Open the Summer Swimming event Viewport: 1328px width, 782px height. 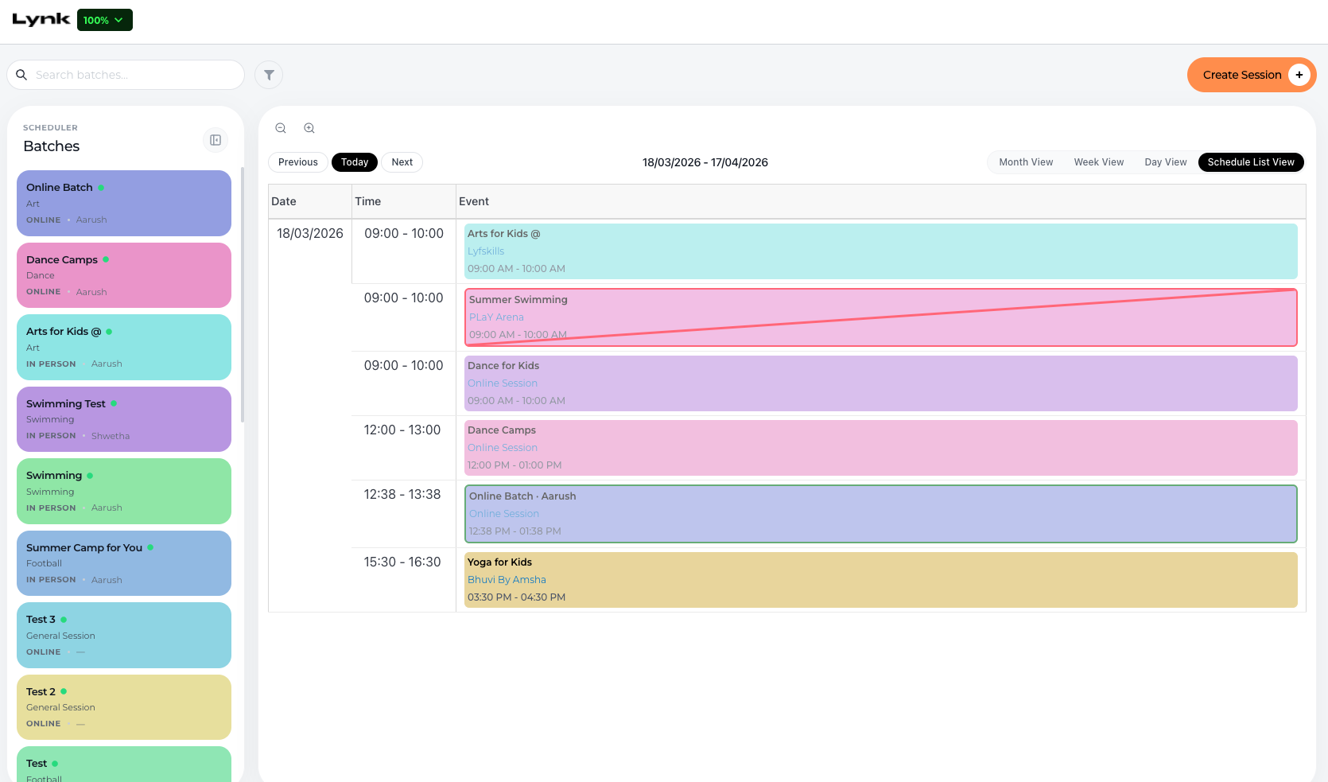pyautogui.click(x=881, y=317)
